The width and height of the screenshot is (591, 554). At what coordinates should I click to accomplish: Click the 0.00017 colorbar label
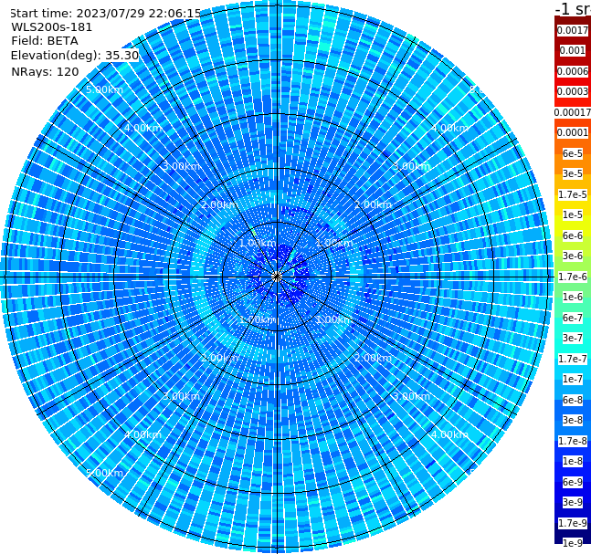point(573,112)
